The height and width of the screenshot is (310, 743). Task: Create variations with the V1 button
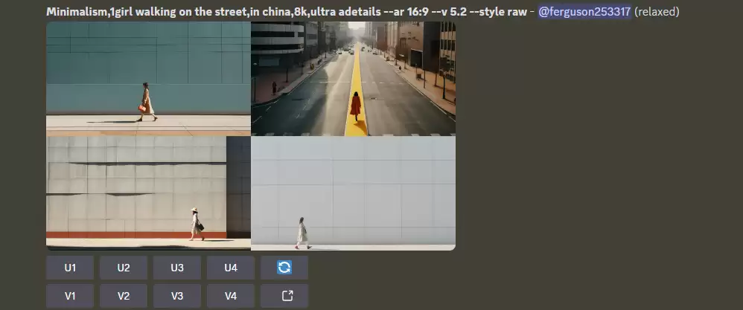tap(70, 296)
